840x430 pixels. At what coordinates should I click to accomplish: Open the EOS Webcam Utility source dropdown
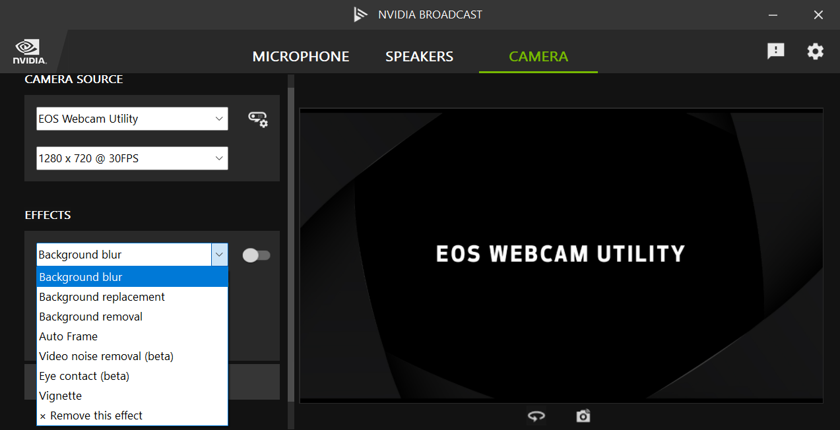pos(132,119)
